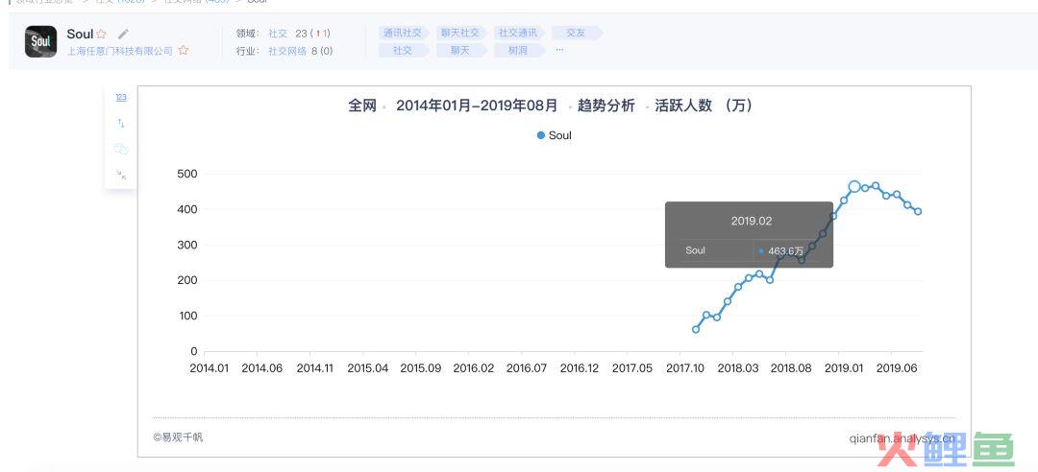The image size is (1038, 472).
Task: Select the 社交通讯 tag
Action: [518, 33]
